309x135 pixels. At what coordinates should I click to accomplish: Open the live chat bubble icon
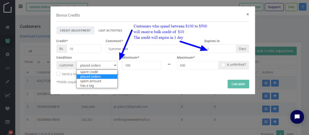click(297, 117)
